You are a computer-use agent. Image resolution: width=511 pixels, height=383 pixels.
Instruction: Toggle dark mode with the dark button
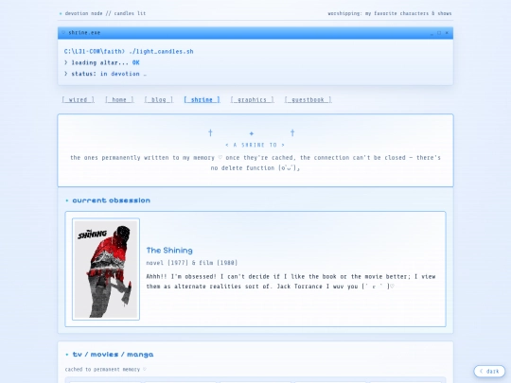coord(489,371)
